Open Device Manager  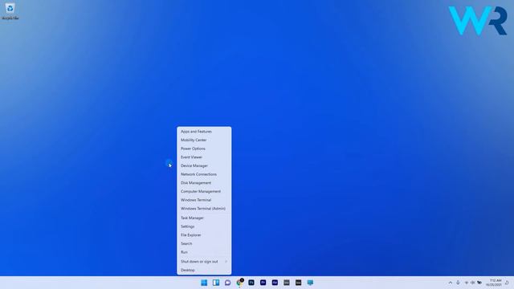point(204,165)
